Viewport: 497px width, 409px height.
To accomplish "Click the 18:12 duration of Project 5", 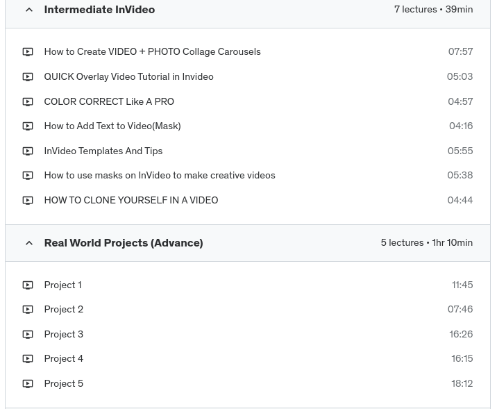I will pyautogui.click(x=462, y=384).
